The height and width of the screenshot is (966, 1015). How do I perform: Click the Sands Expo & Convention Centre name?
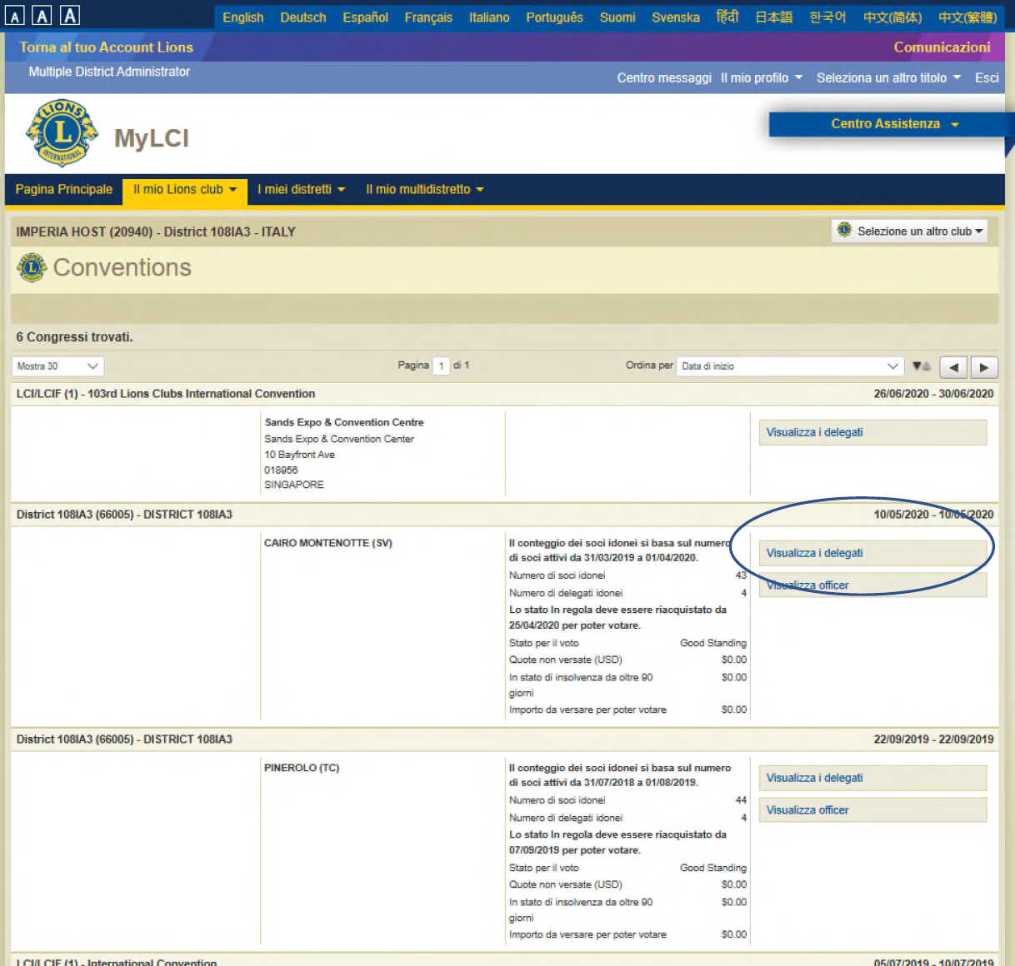click(344, 422)
